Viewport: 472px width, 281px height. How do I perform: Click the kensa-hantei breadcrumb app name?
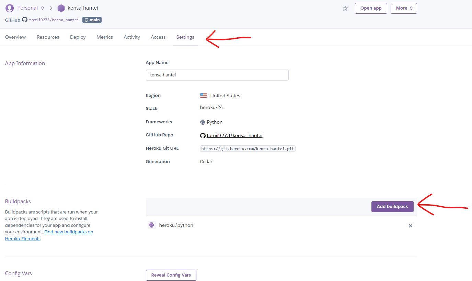click(x=83, y=8)
